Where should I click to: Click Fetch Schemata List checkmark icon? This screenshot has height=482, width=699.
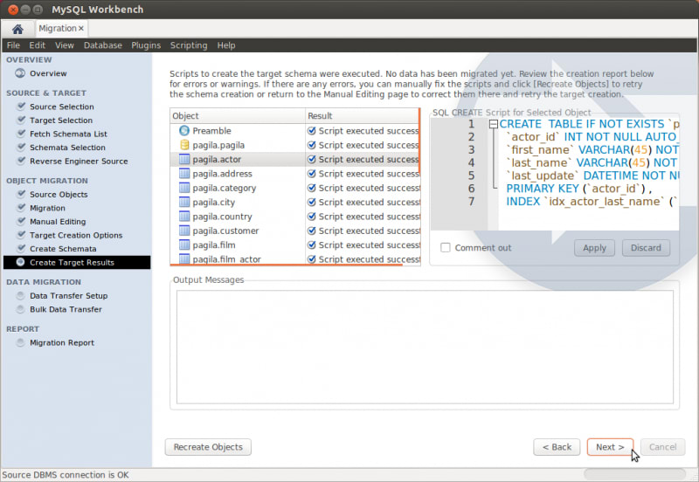click(21, 134)
